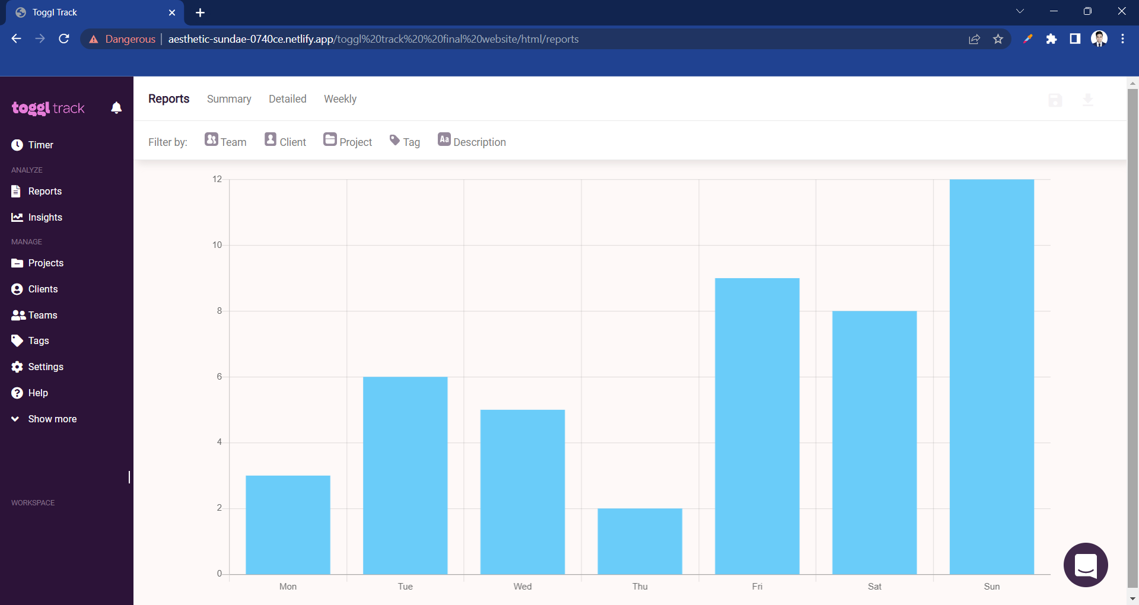1139x605 pixels.
Task: Navigate to Teams in sidebar
Action: pyautogui.click(x=34, y=315)
